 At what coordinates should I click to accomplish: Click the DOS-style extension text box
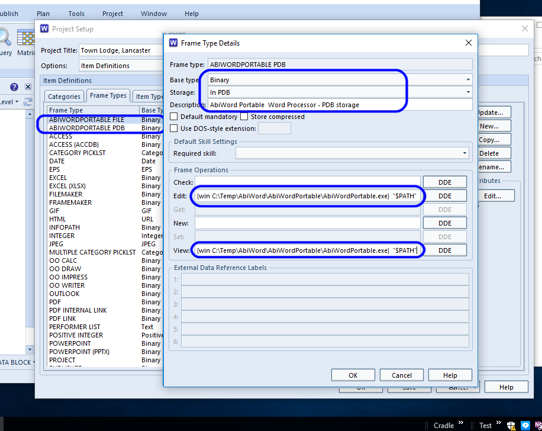tap(275, 128)
